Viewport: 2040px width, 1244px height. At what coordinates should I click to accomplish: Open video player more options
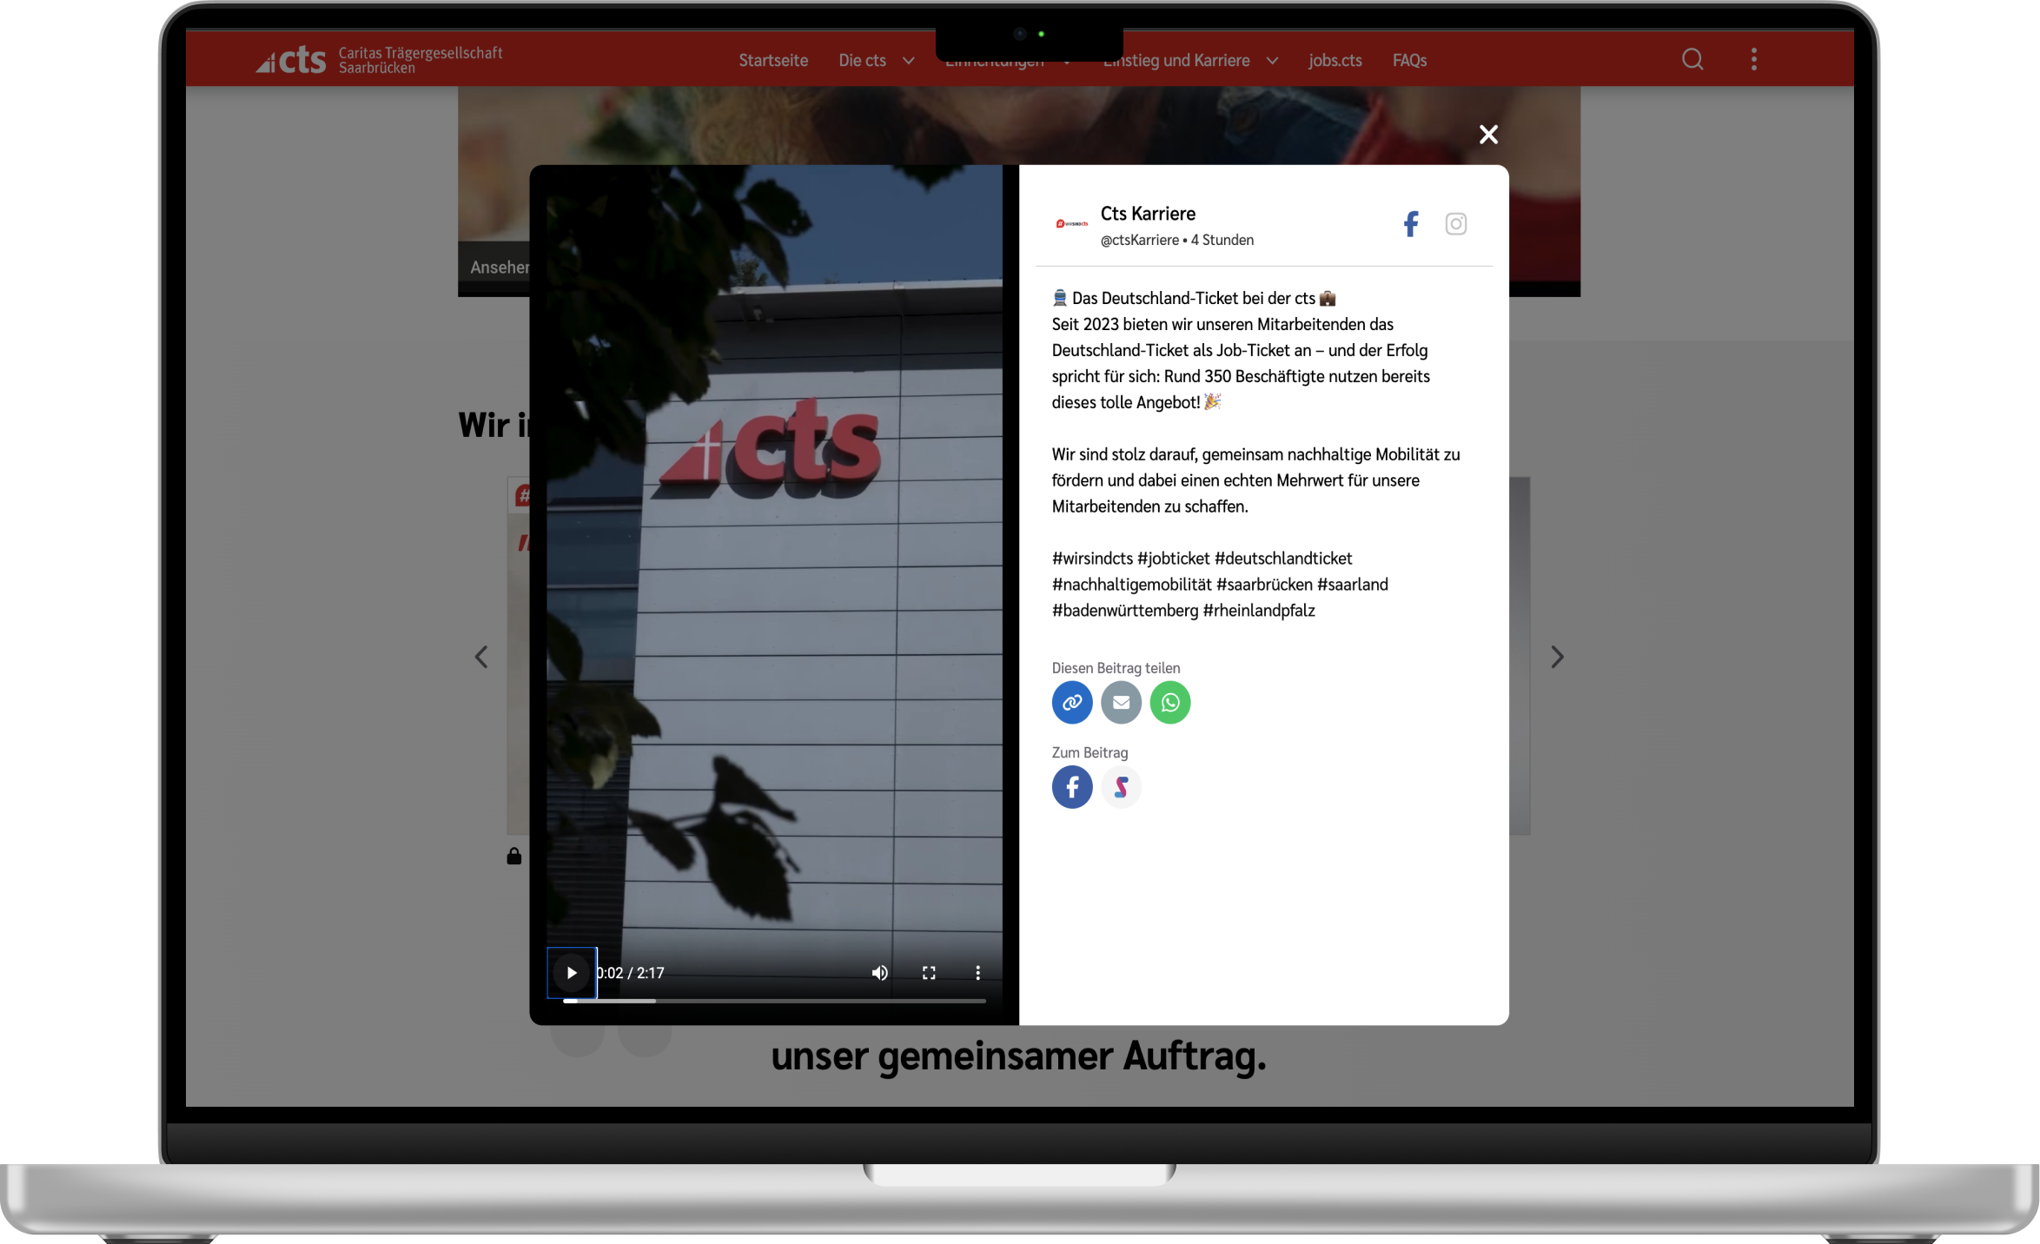coord(977,973)
